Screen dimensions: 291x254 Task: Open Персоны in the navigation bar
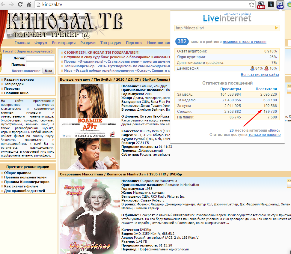click(134, 43)
